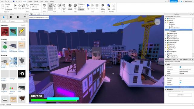Click the Toolbox search magnifier icon
Screen dimensions: 194x109
point(24,21)
